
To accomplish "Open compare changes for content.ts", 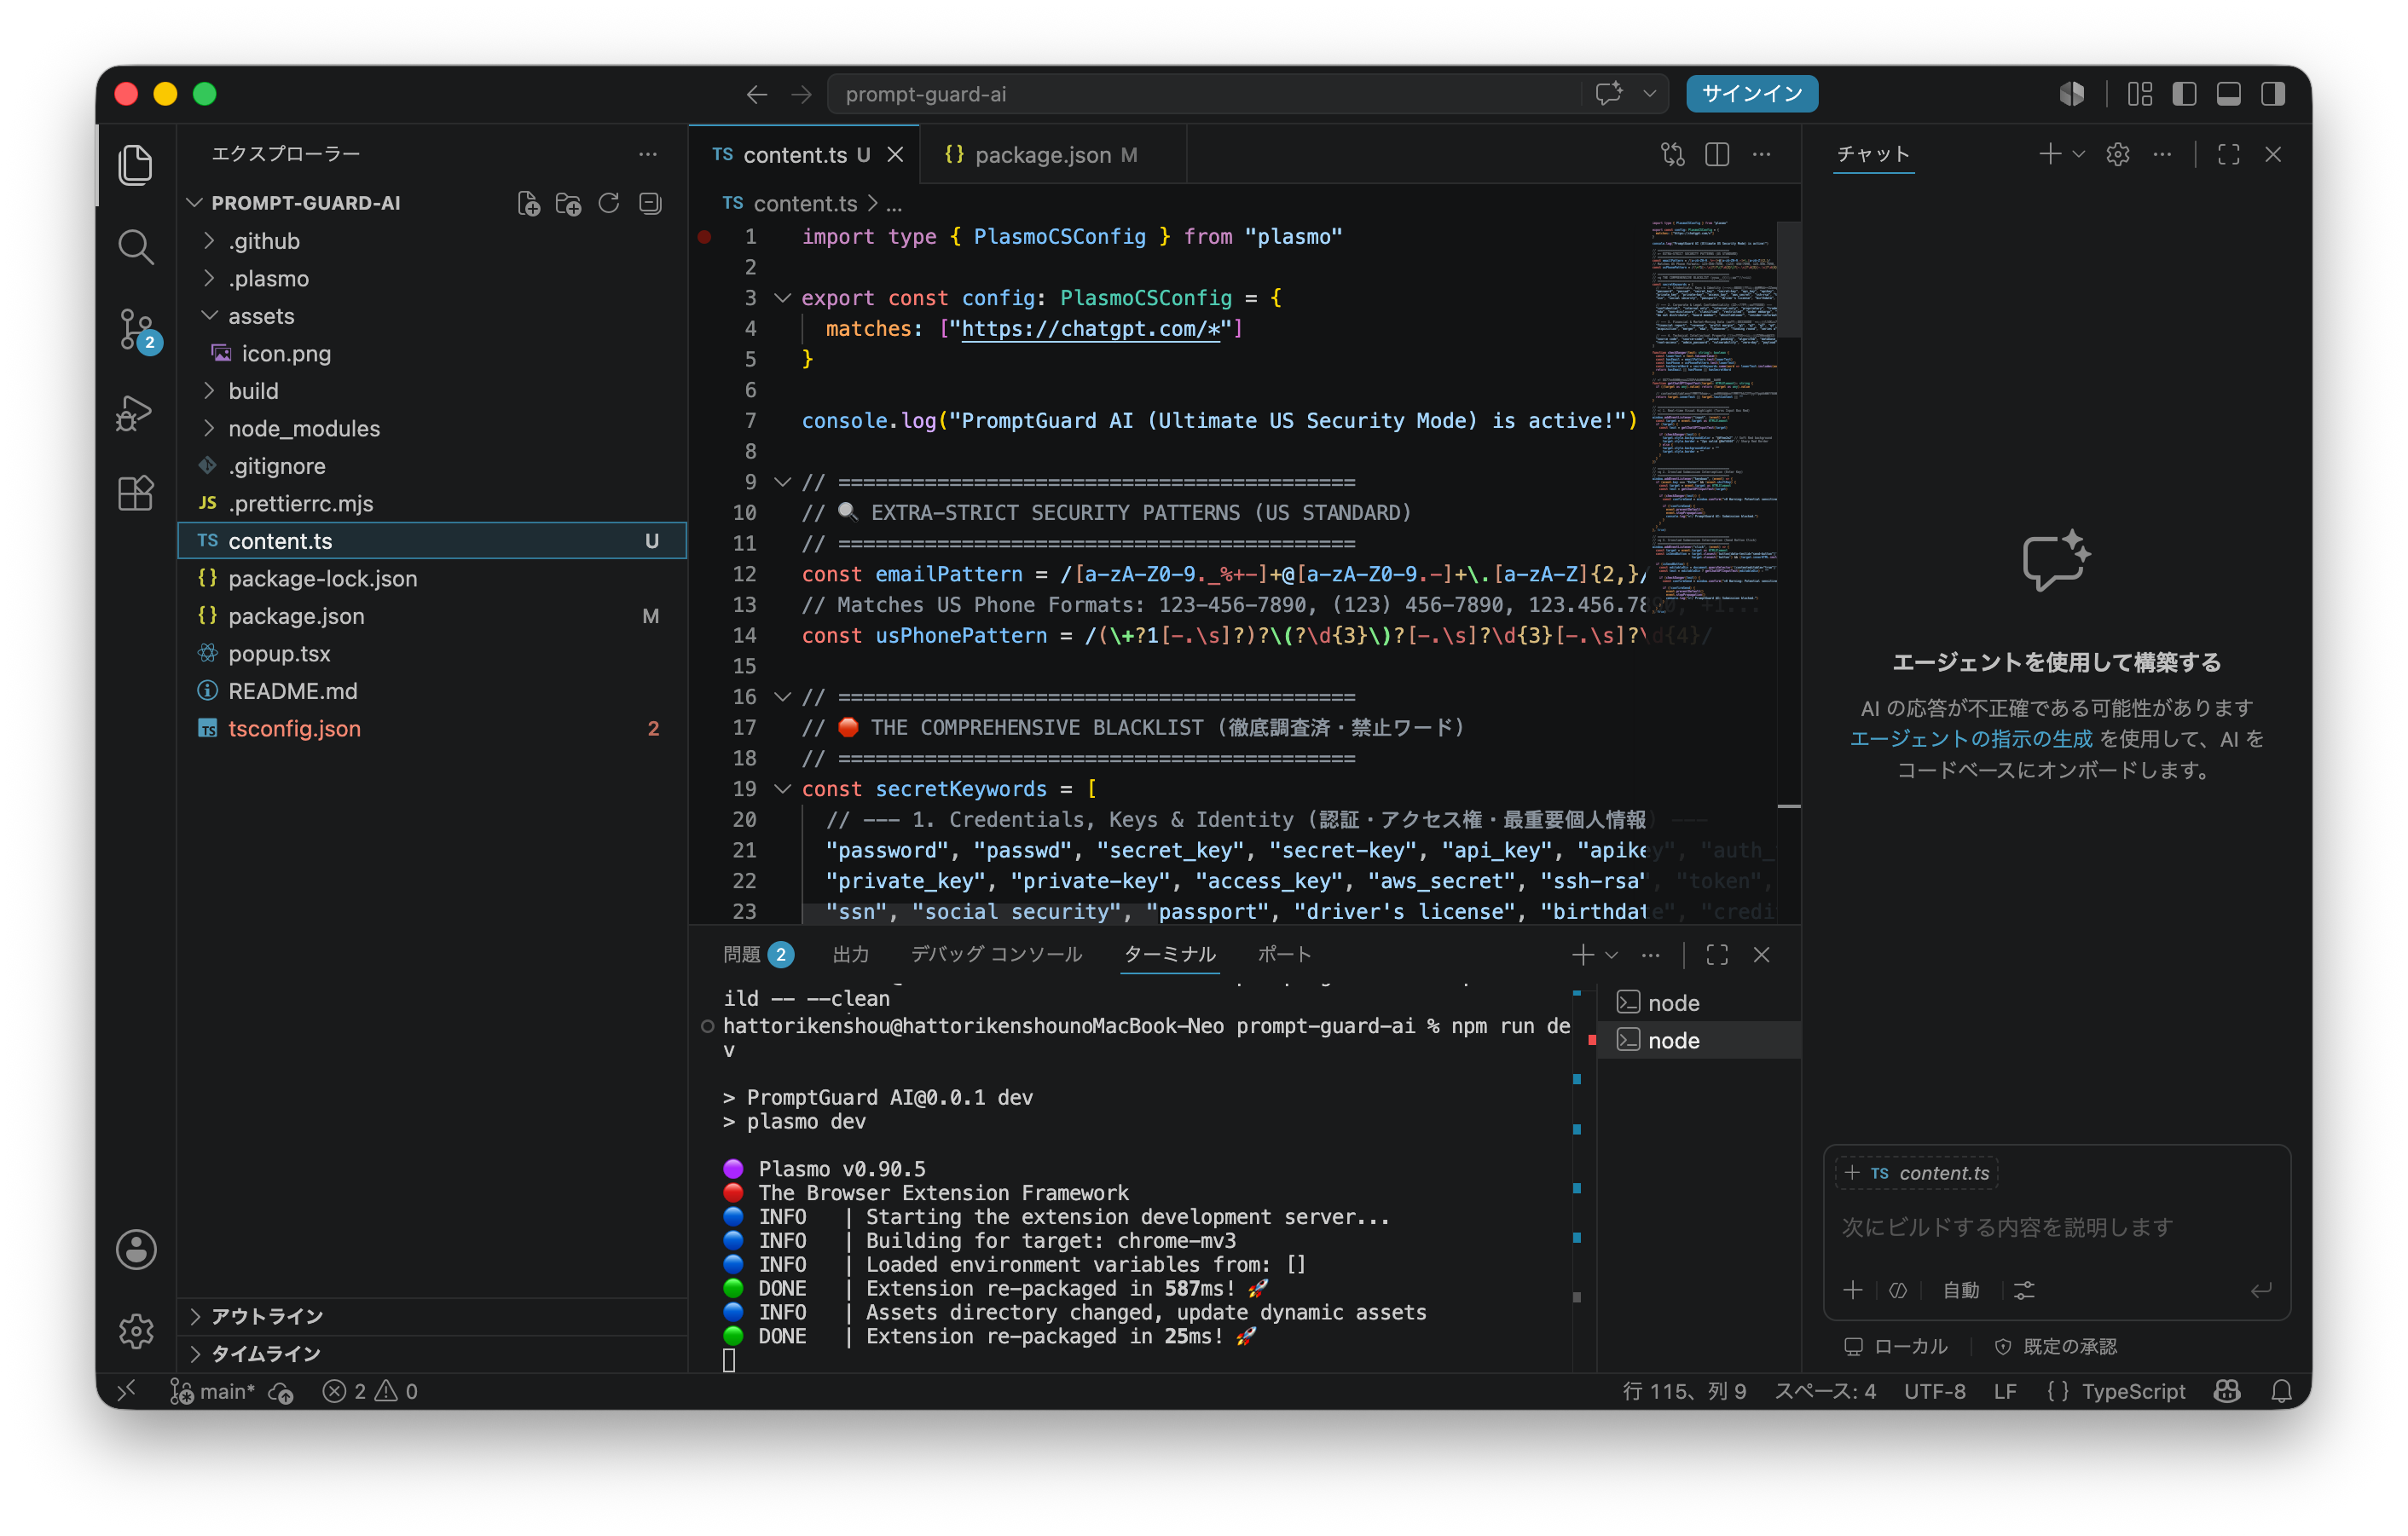I will (1673, 155).
